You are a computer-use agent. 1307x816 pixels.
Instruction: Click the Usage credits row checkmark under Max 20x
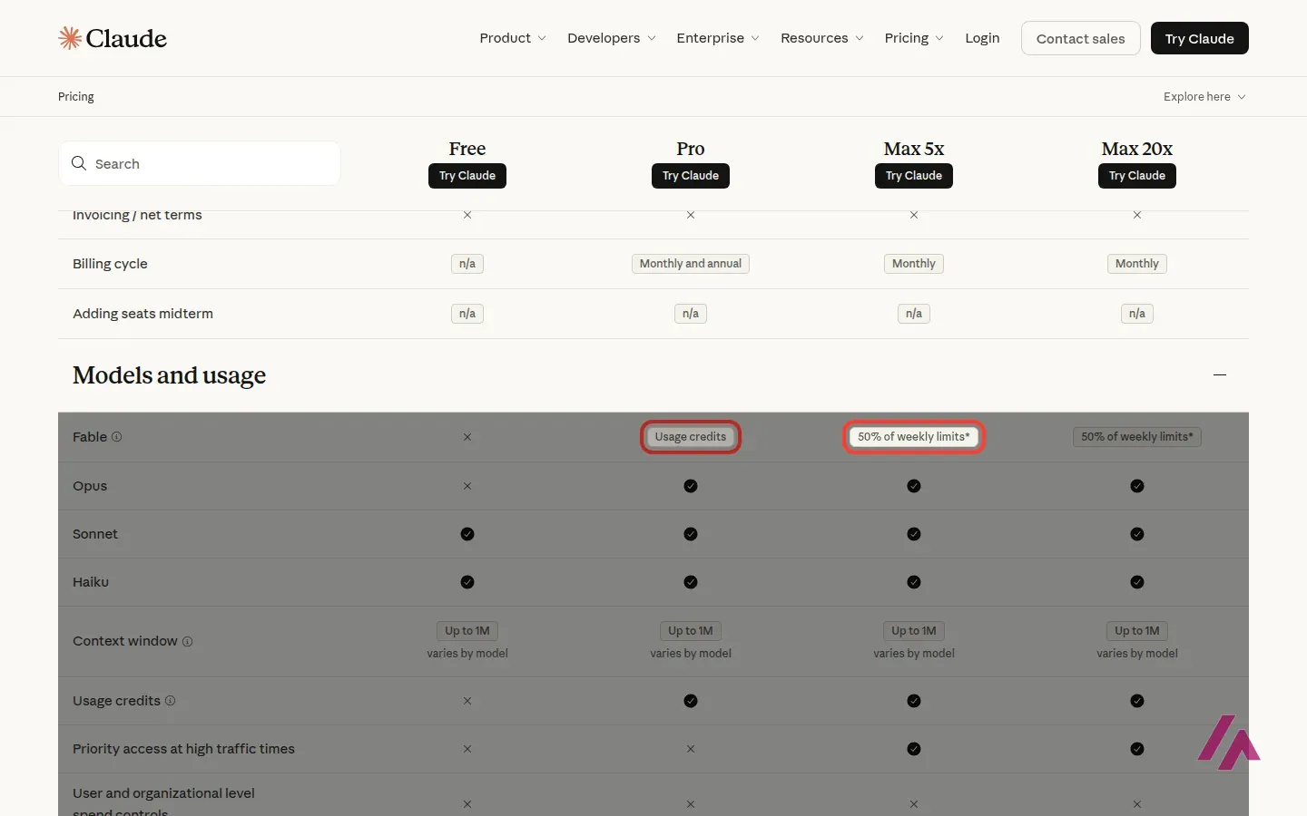coord(1137,701)
